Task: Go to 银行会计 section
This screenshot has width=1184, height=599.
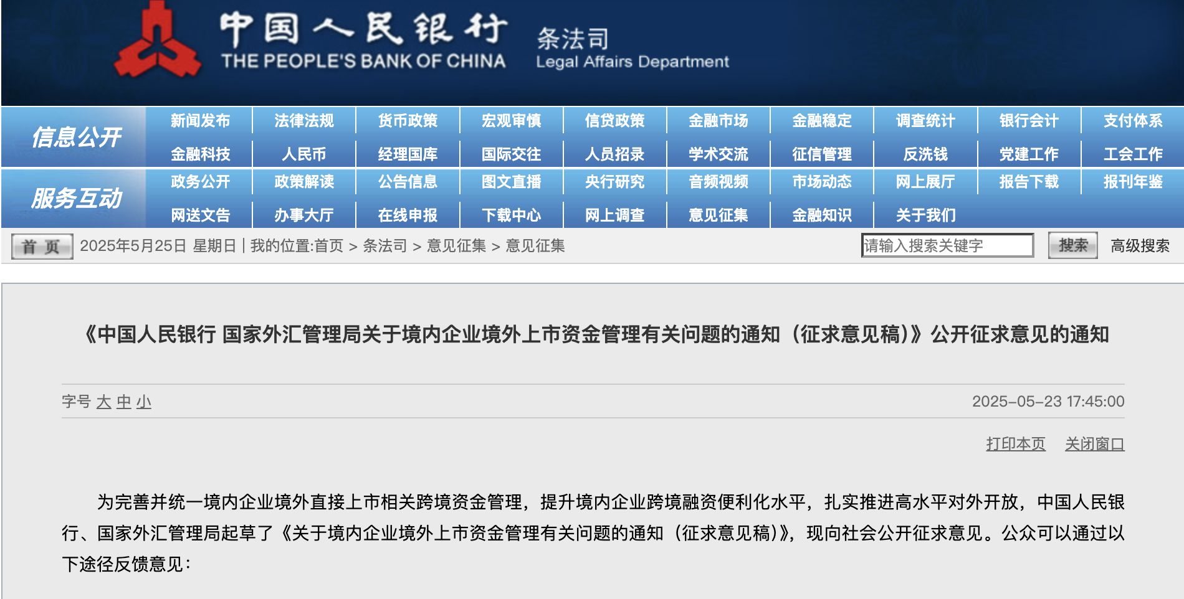Action: 1029,121
